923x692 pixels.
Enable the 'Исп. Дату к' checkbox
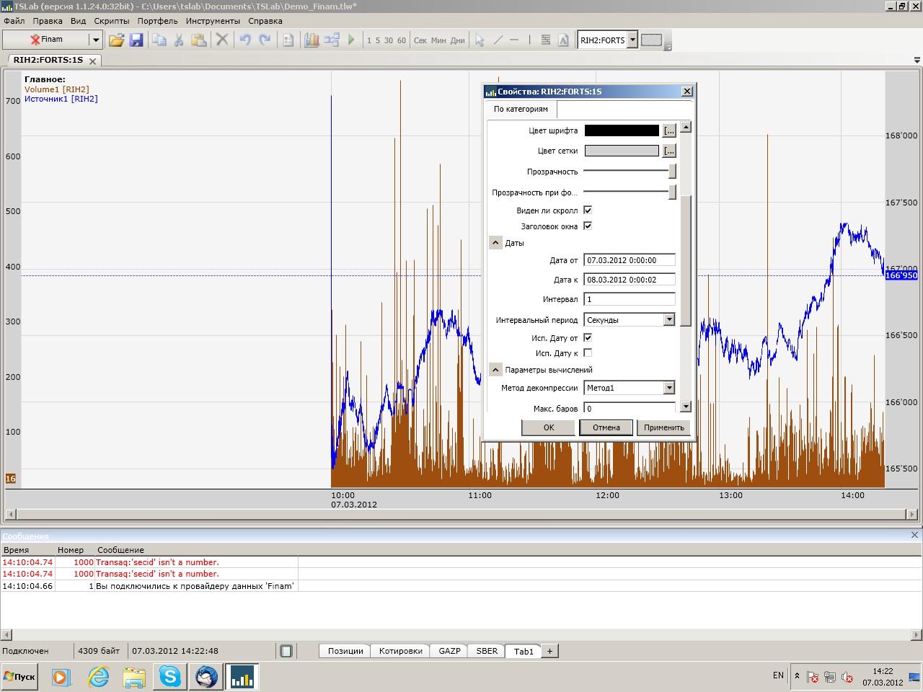tap(588, 353)
